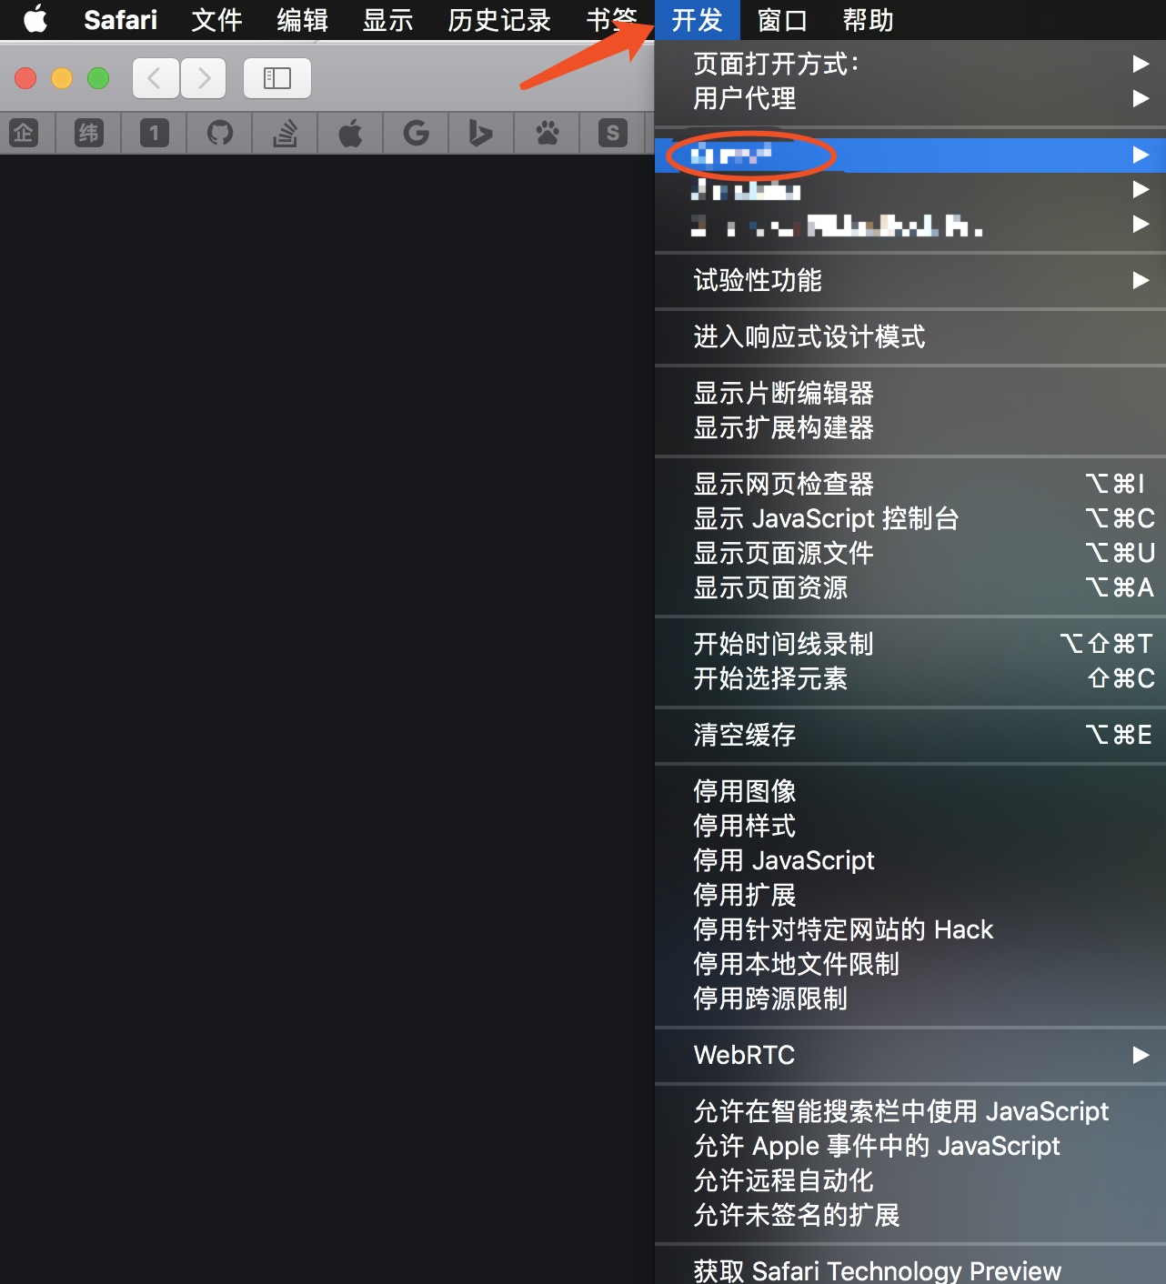Toggle 停用图像
This screenshot has height=1284, width=1166.
tap(910, 791)
